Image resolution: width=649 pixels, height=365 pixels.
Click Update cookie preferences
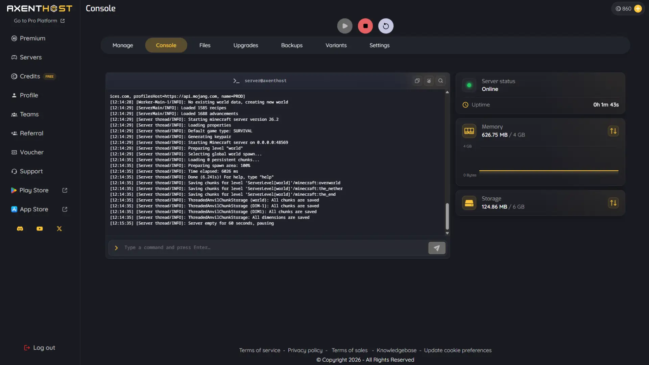(458, 350)
